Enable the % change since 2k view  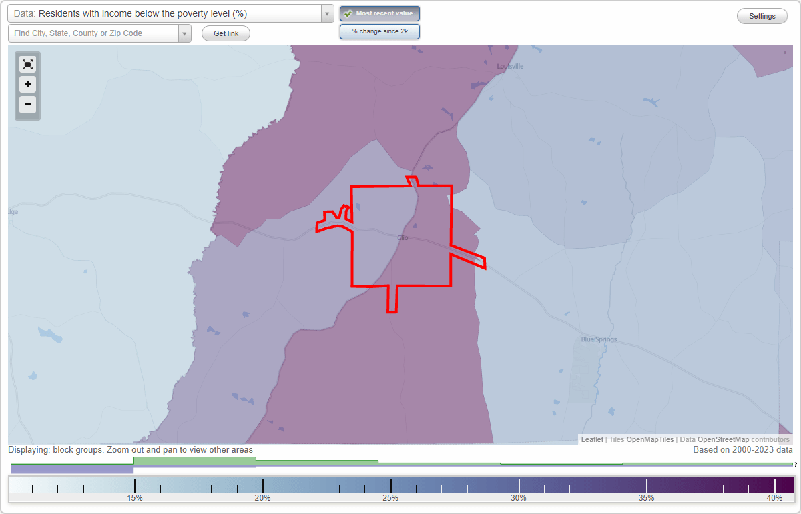(x=380, y=31)
